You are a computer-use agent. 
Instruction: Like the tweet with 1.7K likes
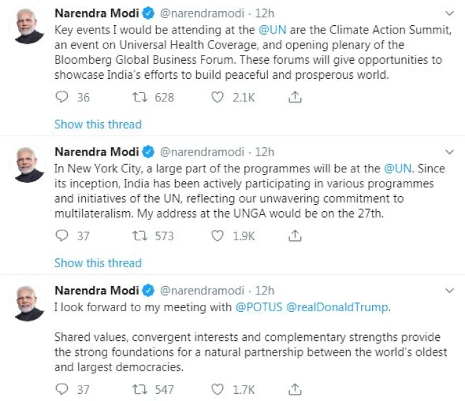pyautogui.click(x=218, y=389)
